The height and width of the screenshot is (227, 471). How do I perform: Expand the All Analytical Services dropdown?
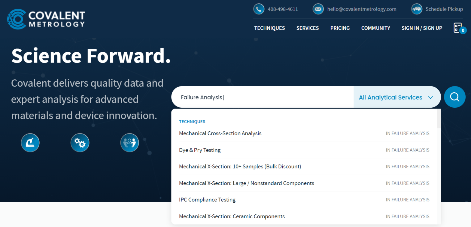coord(397,97)
